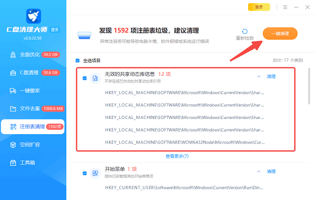316x200 pixels.
Task: Click the 1008.6 MB badge
Action: coord(53,109)
